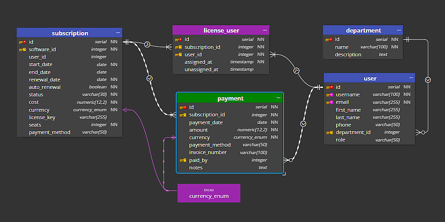The image size is (445, 222).
Task: Select the user table header
Action: point(369,78)
